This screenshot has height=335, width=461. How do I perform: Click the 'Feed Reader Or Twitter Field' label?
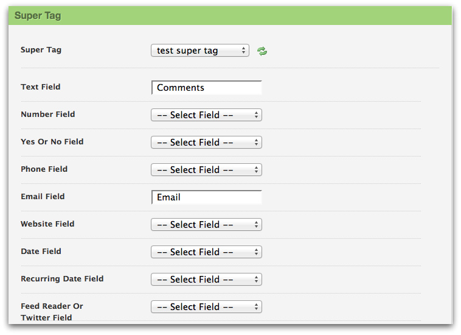(x=52, y=312)
